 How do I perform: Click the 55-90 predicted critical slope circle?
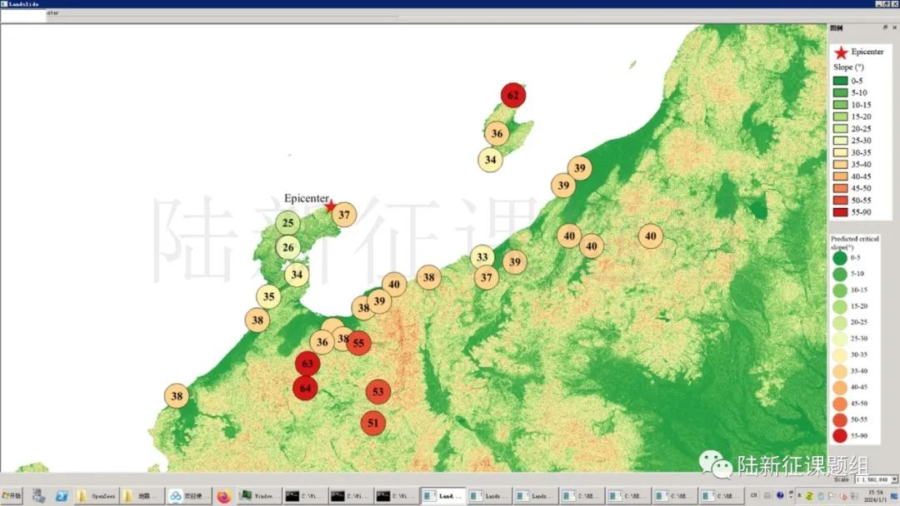(839, 435)
